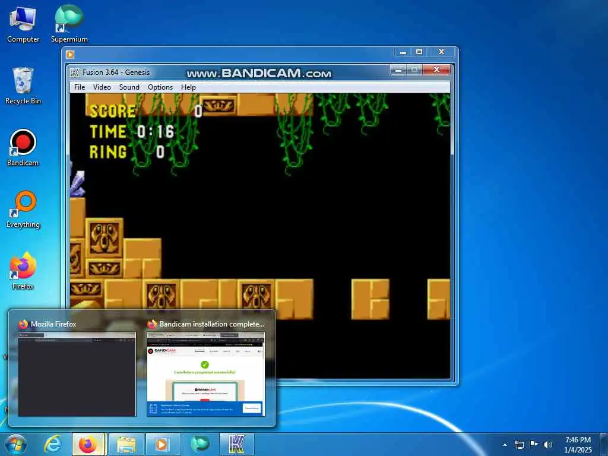
Task: Click the Firefox taskbar button
Action: [88, 444]
